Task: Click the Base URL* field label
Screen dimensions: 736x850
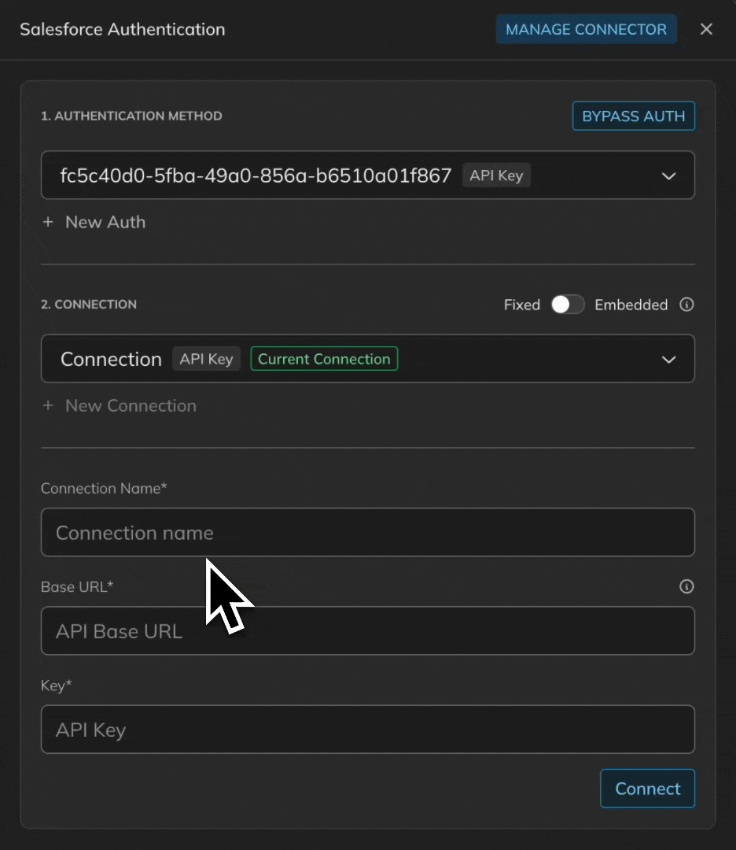Action: click(x=77, y=586)
